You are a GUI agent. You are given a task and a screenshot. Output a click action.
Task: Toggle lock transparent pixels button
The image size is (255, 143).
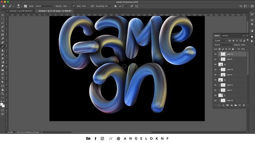point(220,49)
